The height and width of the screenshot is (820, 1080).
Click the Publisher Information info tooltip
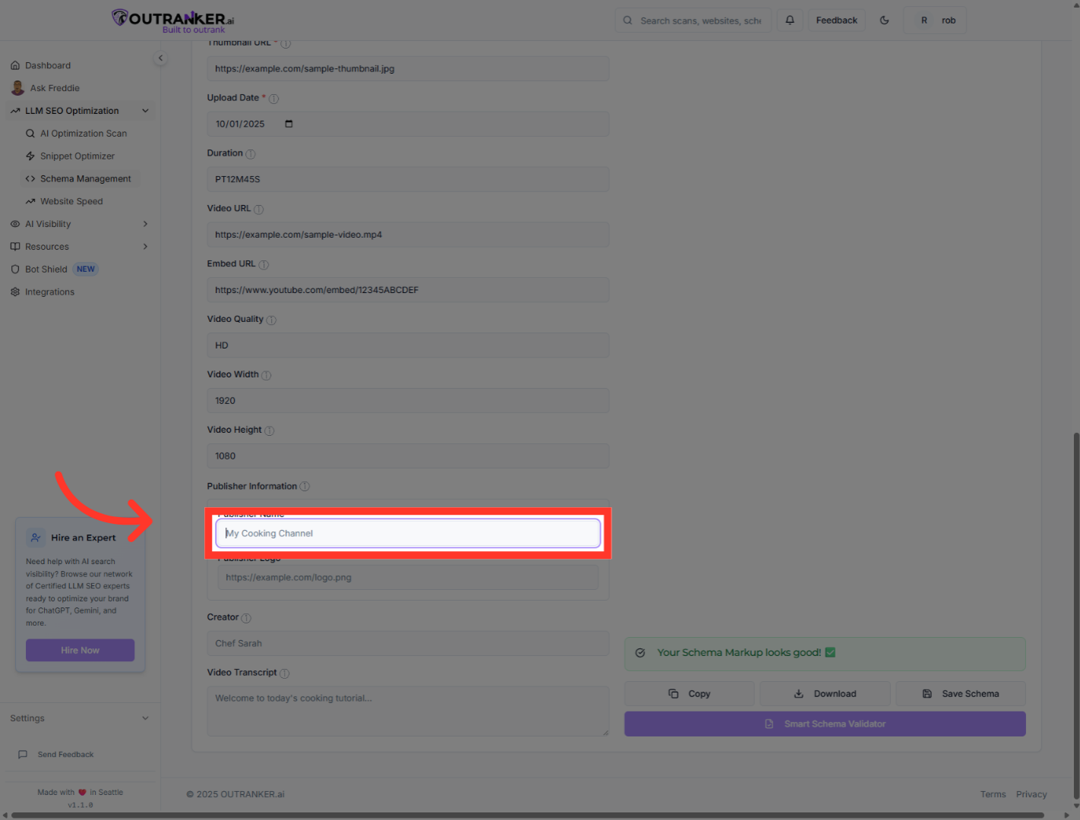pyautogui.click(x=305, y=486)
